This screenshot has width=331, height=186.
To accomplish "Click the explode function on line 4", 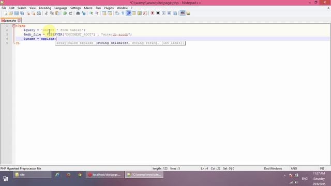I will click(48, 39).
